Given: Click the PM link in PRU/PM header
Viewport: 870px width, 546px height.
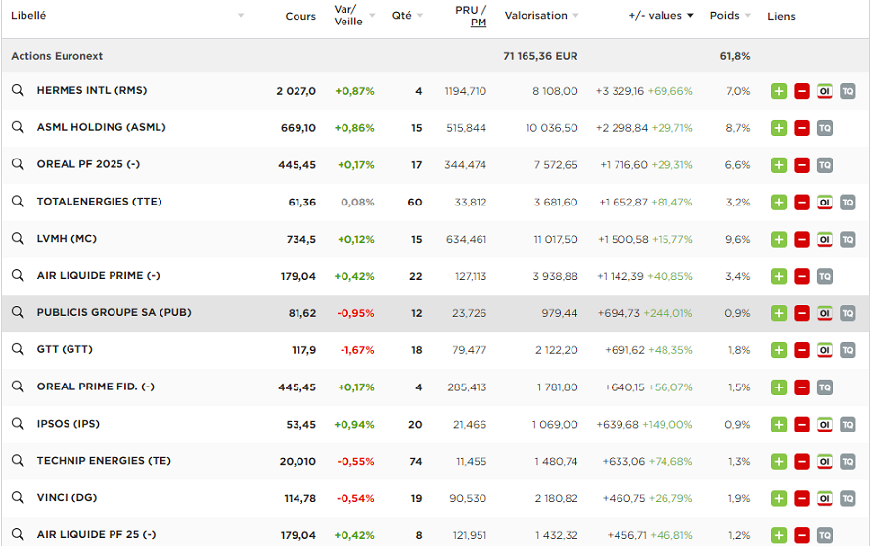Looking at the screenshot, I should click(x=479, y=23).
